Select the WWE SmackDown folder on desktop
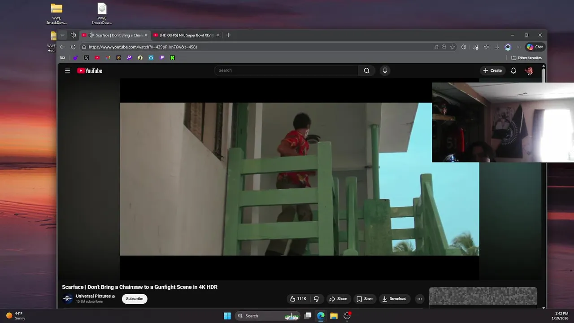The width and height of the screenshot is (574, 323). [x=57, y=14]
